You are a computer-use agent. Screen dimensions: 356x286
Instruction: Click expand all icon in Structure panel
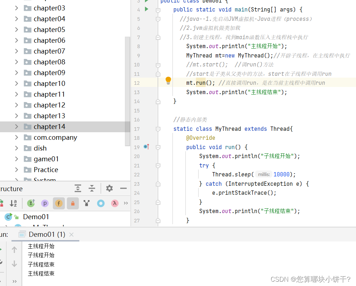(78, 188)
